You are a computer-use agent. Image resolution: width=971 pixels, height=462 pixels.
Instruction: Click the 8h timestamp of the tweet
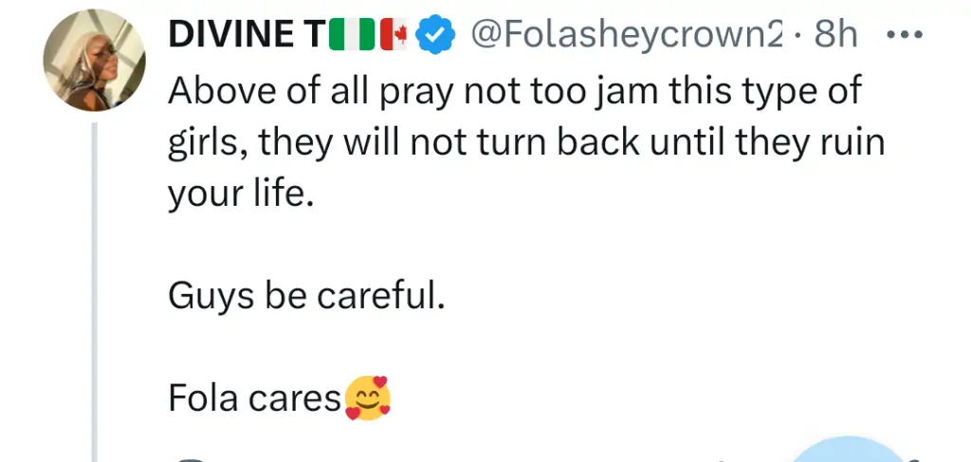coord(835,37)
